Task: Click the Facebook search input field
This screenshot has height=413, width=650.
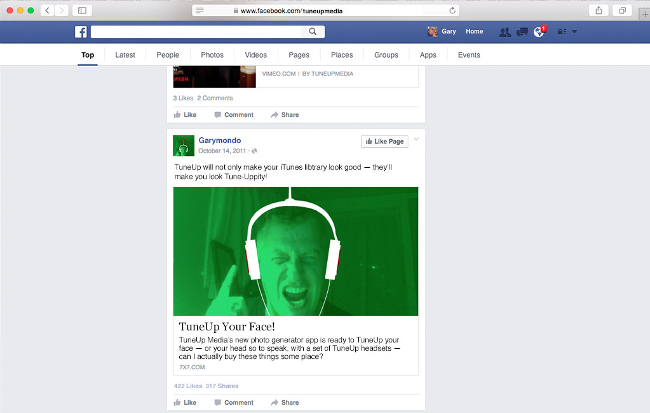Action: [196, 32]
